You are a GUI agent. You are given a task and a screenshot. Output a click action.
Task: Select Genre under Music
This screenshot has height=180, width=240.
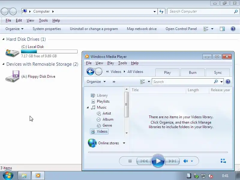tap(104, 125)
